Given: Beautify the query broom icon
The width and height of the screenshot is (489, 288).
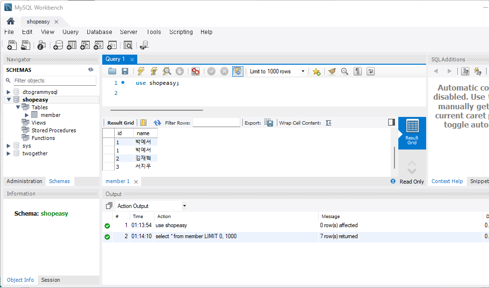Looking at the screenshot, I should pos(332,71).
